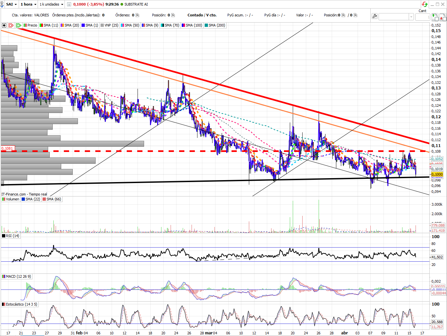Click the add indicator plus icon
Viewport: 447px width, 336px height.
click(4, 25)
